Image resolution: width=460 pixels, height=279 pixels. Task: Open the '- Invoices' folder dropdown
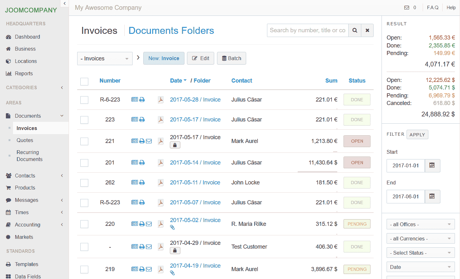coord(105,59)
